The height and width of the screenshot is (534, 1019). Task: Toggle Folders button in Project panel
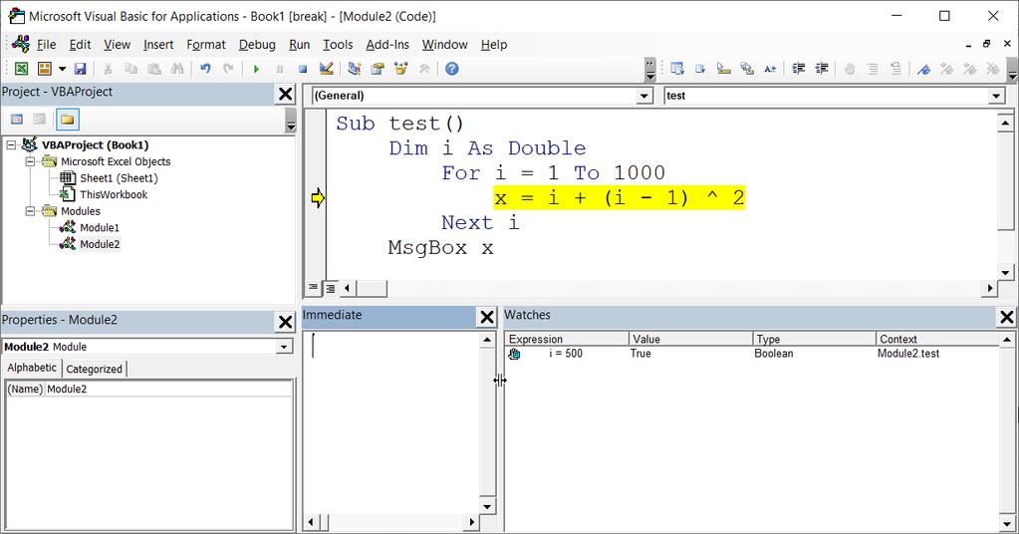coord(68,120)
